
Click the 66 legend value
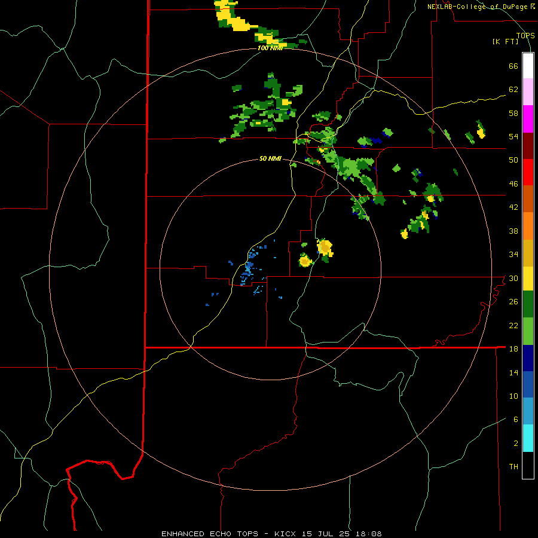[x=513, y=66]
